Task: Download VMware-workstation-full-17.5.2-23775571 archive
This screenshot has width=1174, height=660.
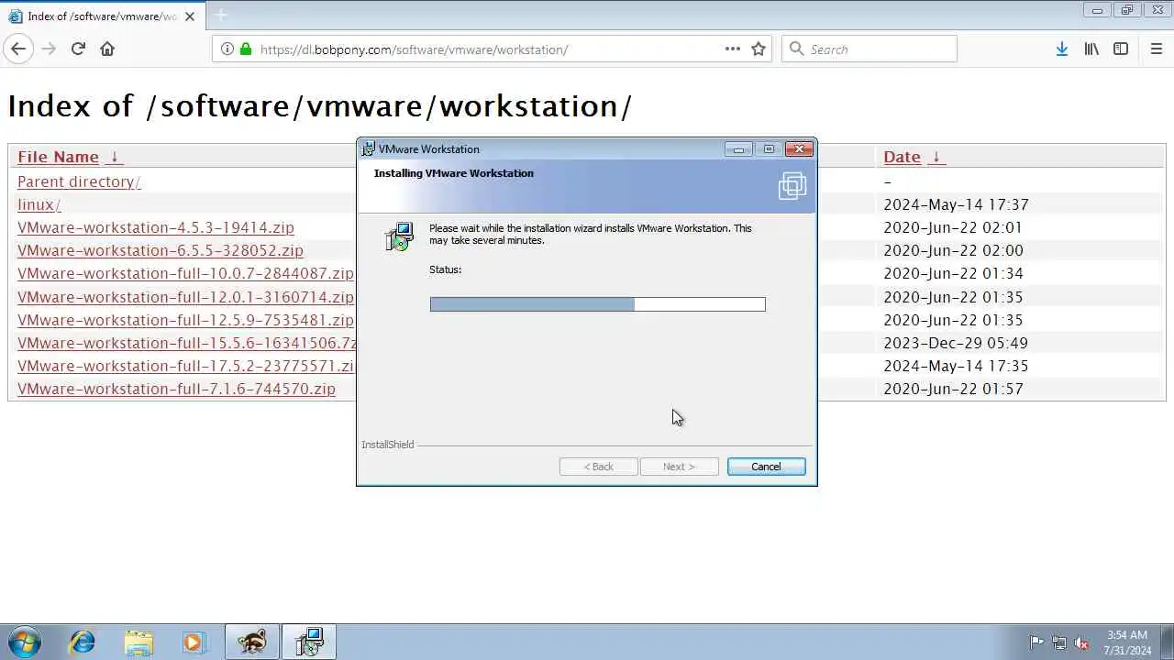Action: [x=185, y=366]
